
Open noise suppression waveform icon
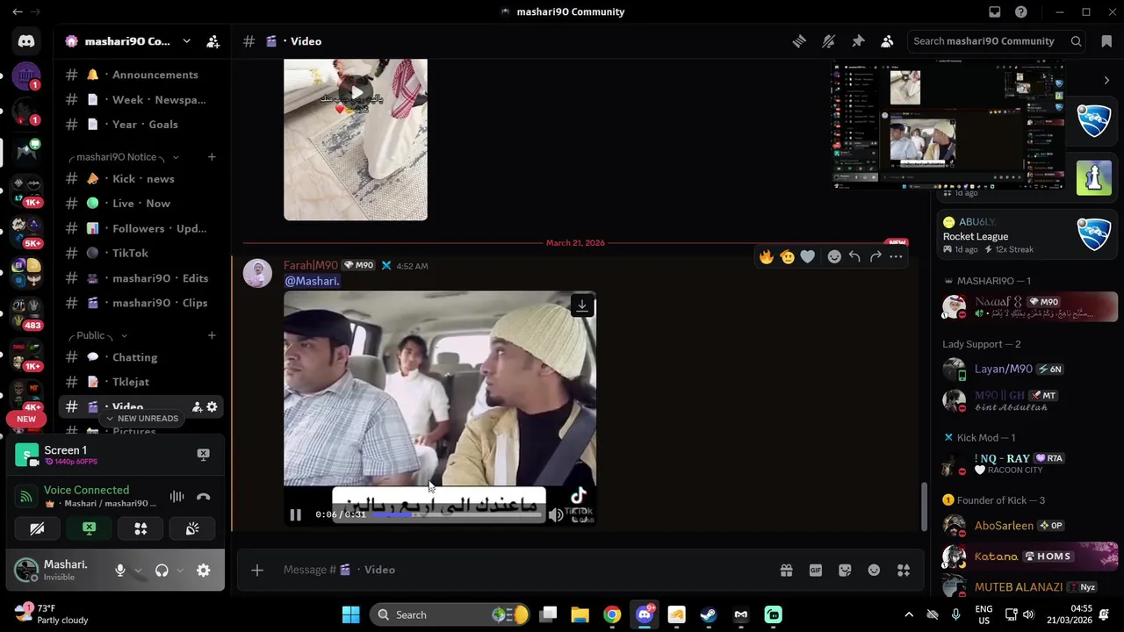tap(177, 497)
